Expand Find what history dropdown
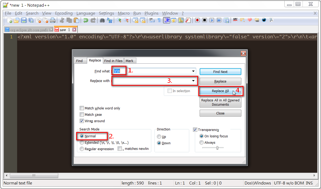 (193, 71)
